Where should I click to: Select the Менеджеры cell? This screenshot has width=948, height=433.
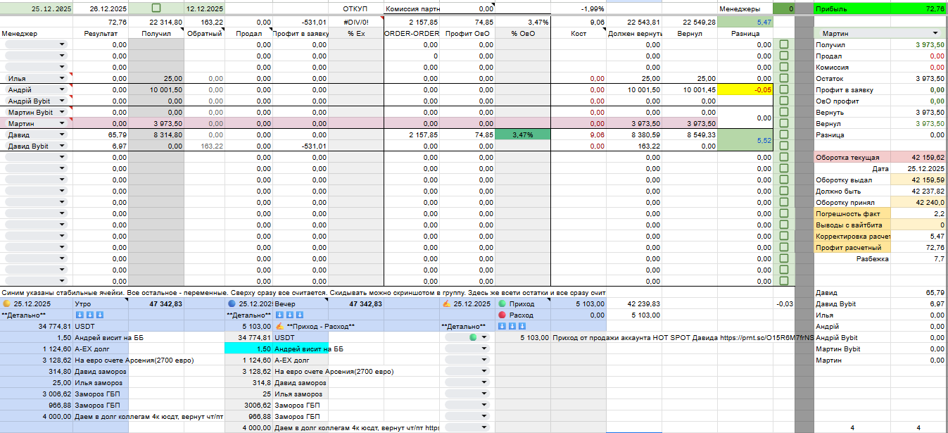pyautogui.click(x=745, y=8)
